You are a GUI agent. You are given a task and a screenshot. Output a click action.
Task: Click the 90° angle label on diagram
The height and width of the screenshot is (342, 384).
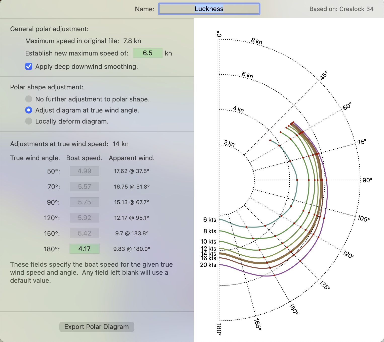pyautogui.click(x=367, y=180)
